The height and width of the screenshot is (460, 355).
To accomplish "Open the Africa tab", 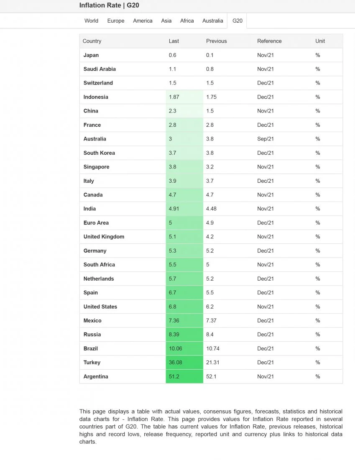I will [187, 20].
